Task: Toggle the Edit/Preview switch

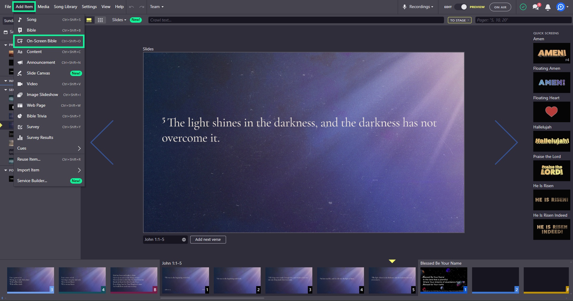Action: click(x=461, y=7)
